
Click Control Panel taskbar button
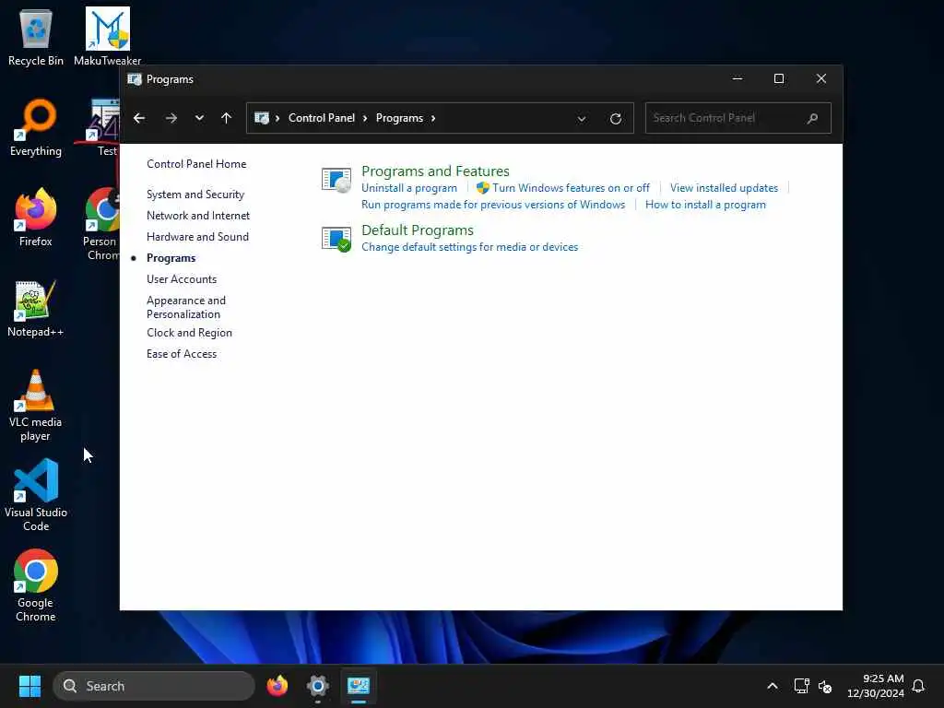click(x=359, y=686)
